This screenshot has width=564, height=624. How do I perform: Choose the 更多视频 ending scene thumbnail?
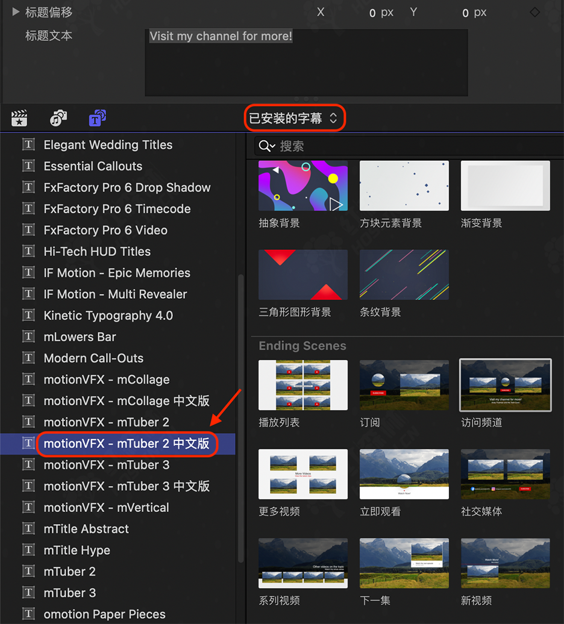point(303,474)
